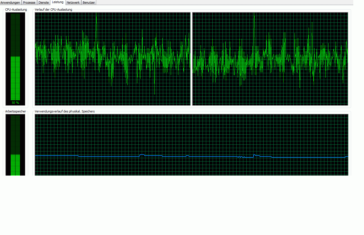Click the Arbeitsspeicher memory gauge
This screenshot has width=364, height=235.
tap(15, 145)
